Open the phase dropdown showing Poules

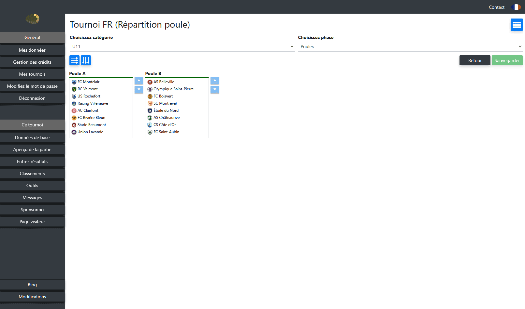point(410,46)
